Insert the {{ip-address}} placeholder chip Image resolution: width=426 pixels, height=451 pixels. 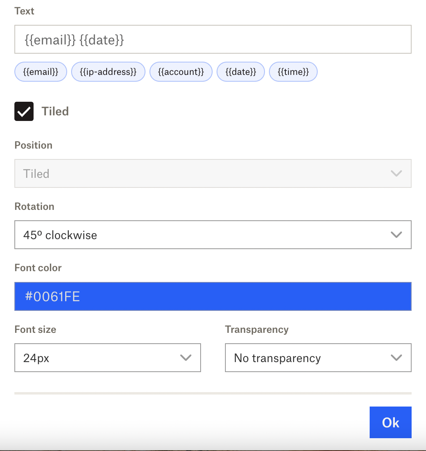tap(108, 72)
